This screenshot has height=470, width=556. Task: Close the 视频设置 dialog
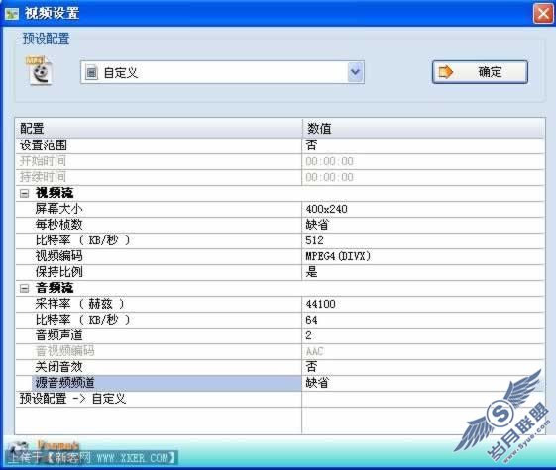(543, 14)
